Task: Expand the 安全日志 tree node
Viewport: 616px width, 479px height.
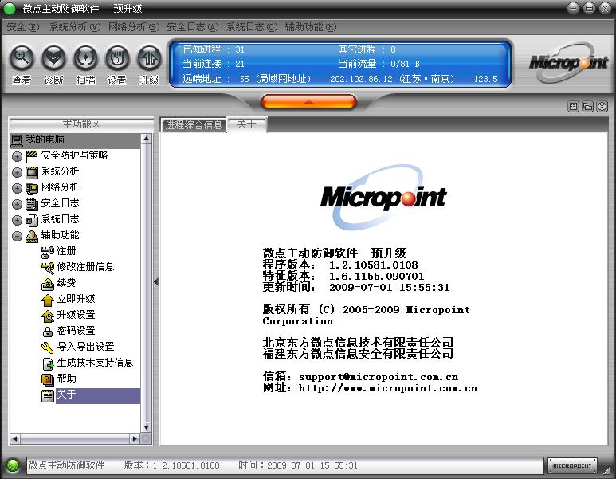Action: point(17,204)
